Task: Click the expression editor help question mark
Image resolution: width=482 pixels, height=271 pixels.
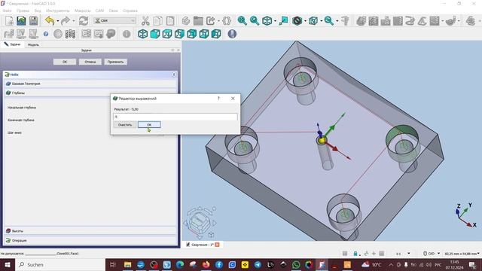Action: [218, 99]
